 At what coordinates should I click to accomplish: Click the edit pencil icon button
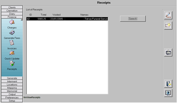point(168,15)
